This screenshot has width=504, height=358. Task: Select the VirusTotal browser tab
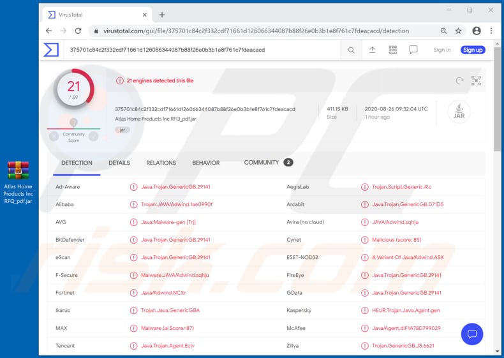point(97,15)
